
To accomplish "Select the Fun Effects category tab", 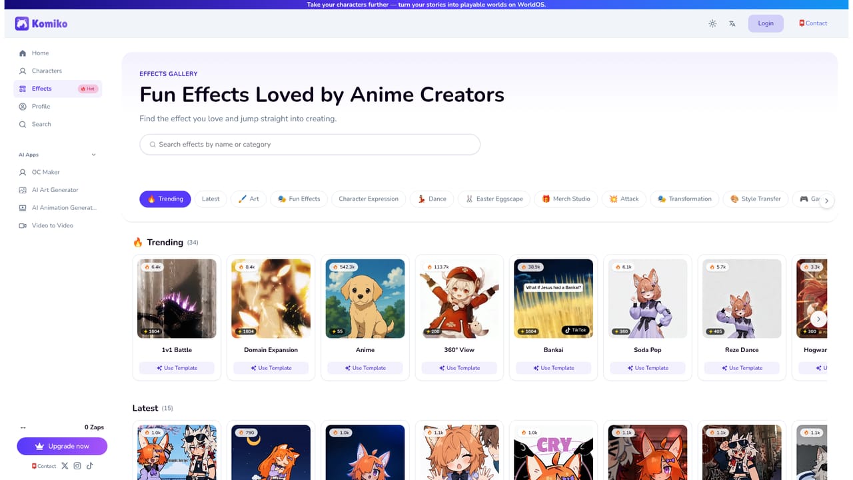I will [299, 199].
